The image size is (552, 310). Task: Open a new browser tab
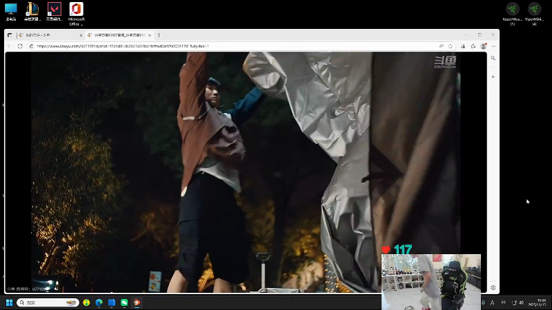point(159,35)
